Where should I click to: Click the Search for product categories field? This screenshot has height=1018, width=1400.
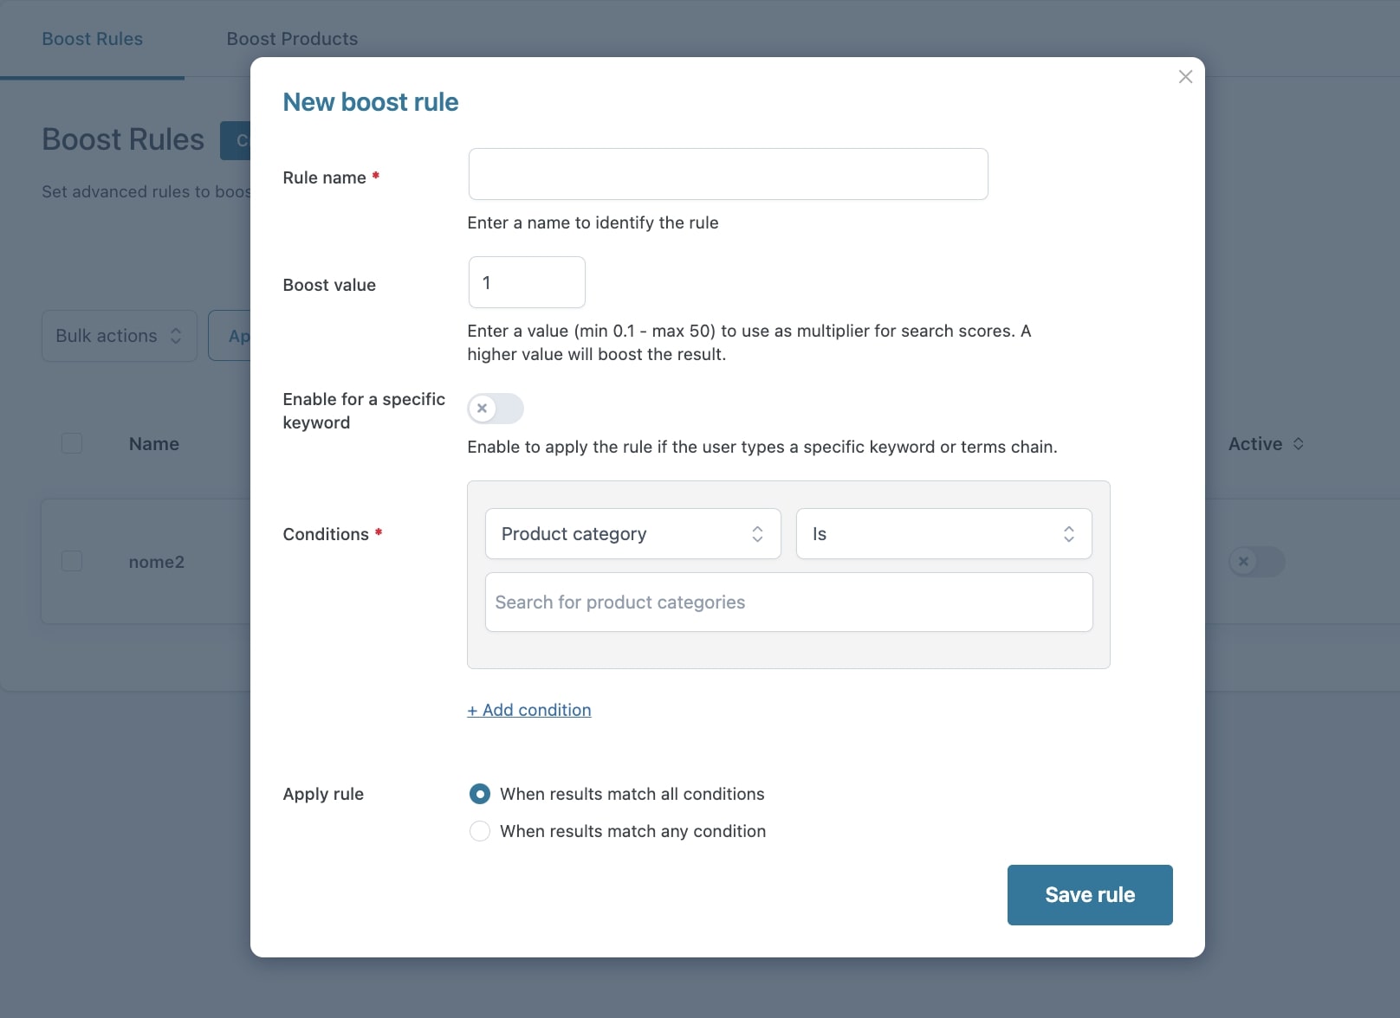[788, 602]
